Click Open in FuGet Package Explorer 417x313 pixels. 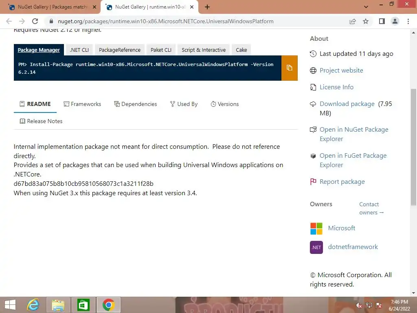(353, 160)
